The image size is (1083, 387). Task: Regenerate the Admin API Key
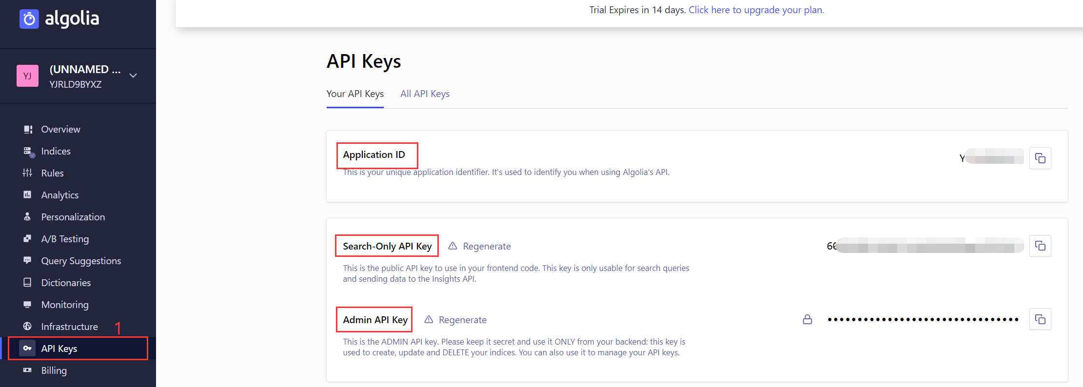[455, 320]
